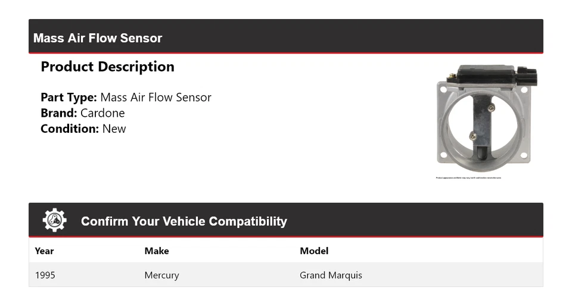Image resolution: width=572 pixels, height=306 pixels.
Task: Open the mass air flow sensor product photo
Action: tap(483, 119)
